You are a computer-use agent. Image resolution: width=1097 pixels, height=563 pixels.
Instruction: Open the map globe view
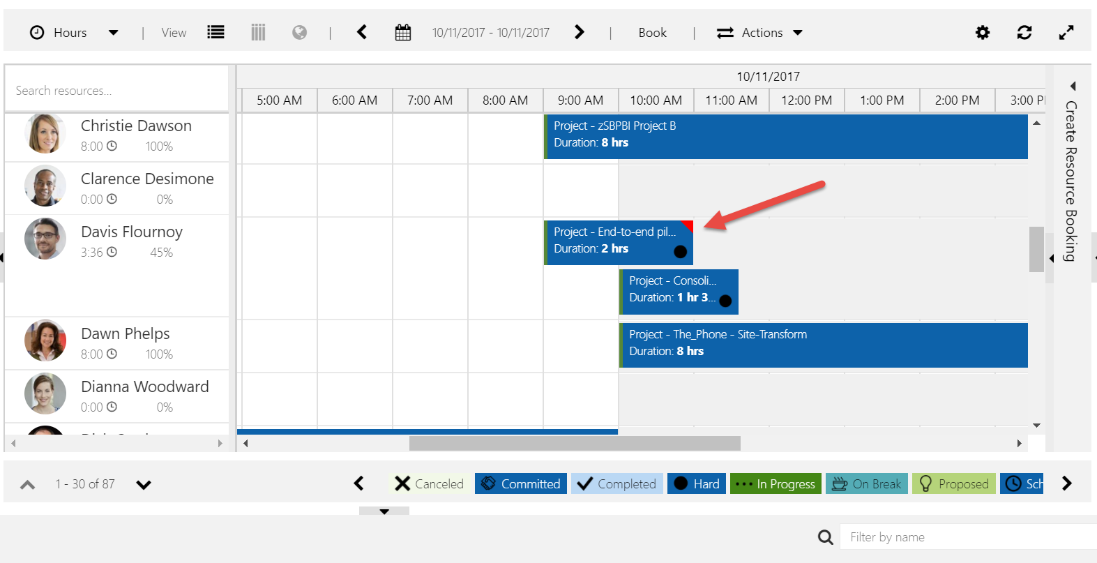pyautogui.click(x=299, y=32)
